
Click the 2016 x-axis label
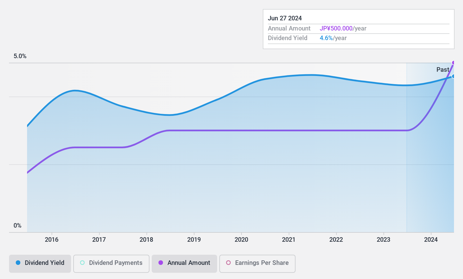point(52,240)
